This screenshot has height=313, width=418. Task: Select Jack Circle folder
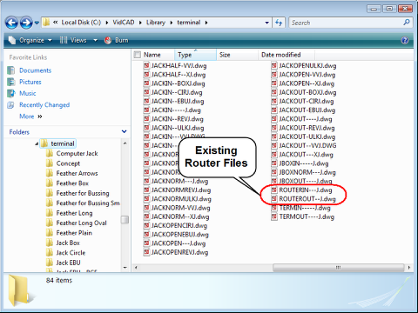[71, 253]
